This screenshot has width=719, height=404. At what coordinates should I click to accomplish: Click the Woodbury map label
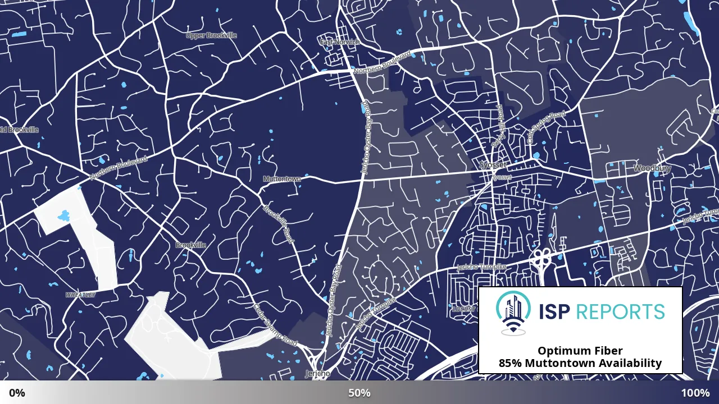click(x=652, y=168)
